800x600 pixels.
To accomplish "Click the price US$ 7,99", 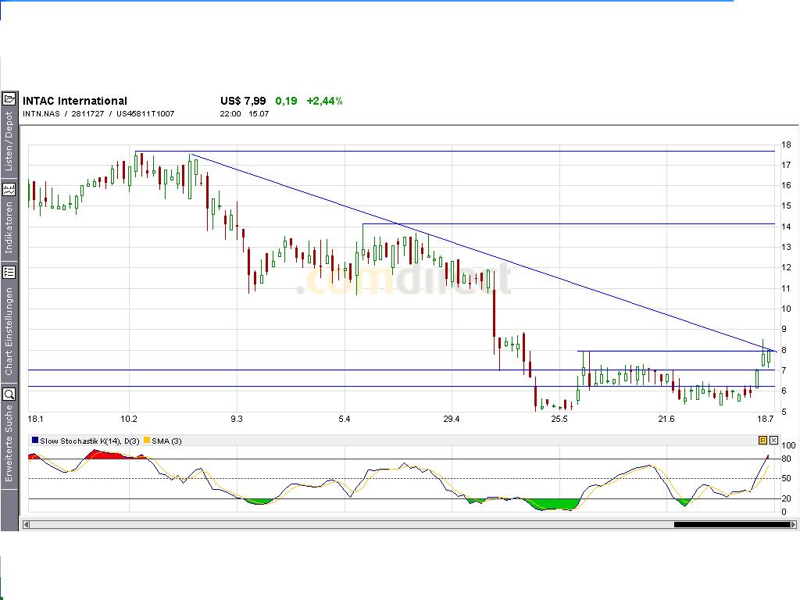I will point(243,101).
